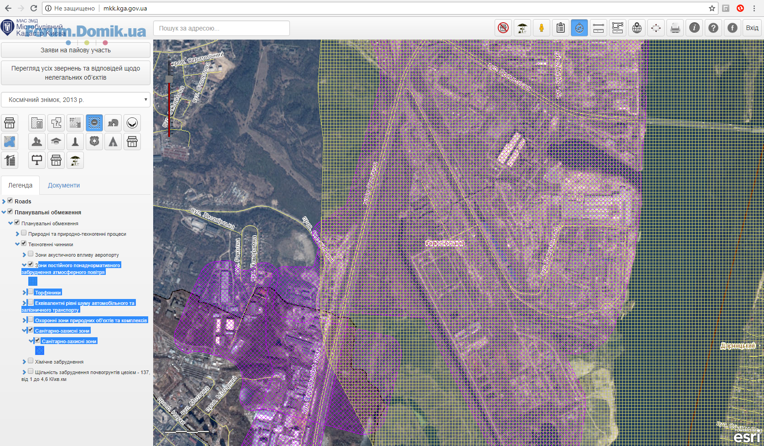Screen dimensions: 764x446
Task: Enable the Хімічне забруднення checkbox
Action: 31,361
